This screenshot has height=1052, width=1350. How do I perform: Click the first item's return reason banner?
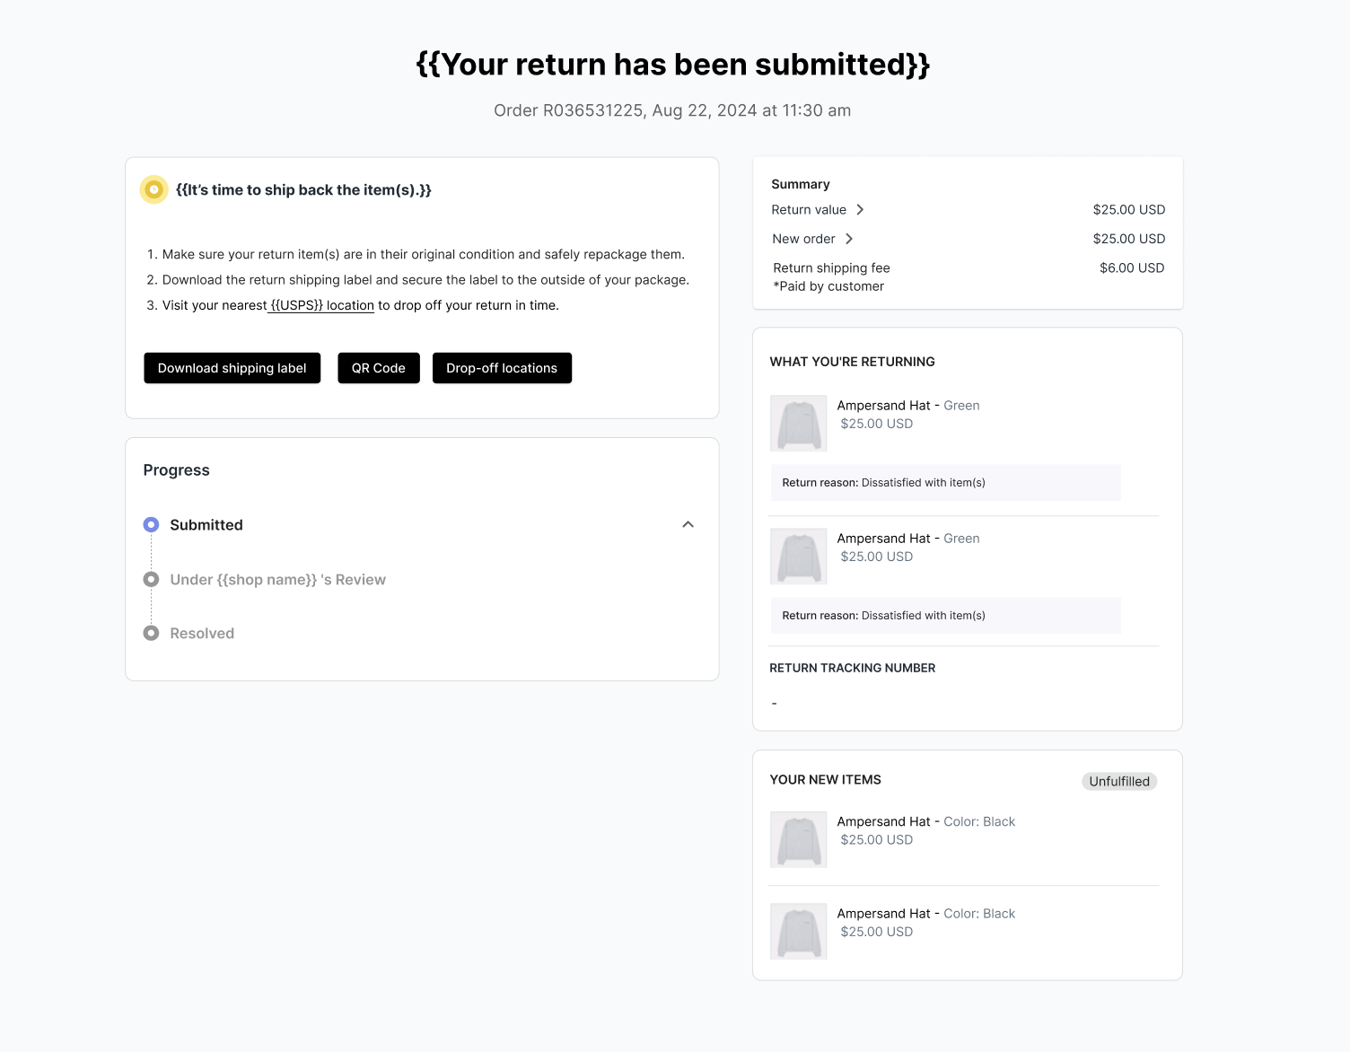tap(945, 482)
